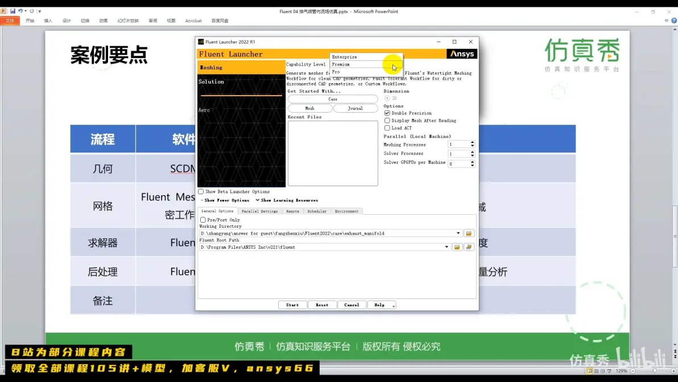
Task: Minimize the Fluent Launcher window
Action: tap(439, 42)
